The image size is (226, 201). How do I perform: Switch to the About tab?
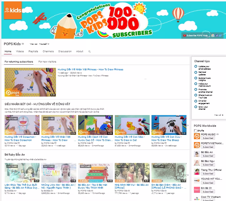pyautogui.click(x=79, y=51)
